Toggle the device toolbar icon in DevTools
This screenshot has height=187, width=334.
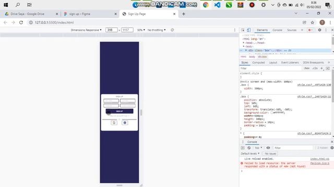tap(248, 30)
